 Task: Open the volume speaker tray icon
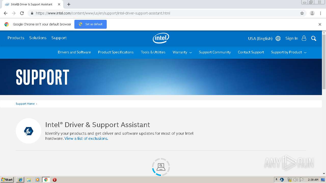pos(295,180)
